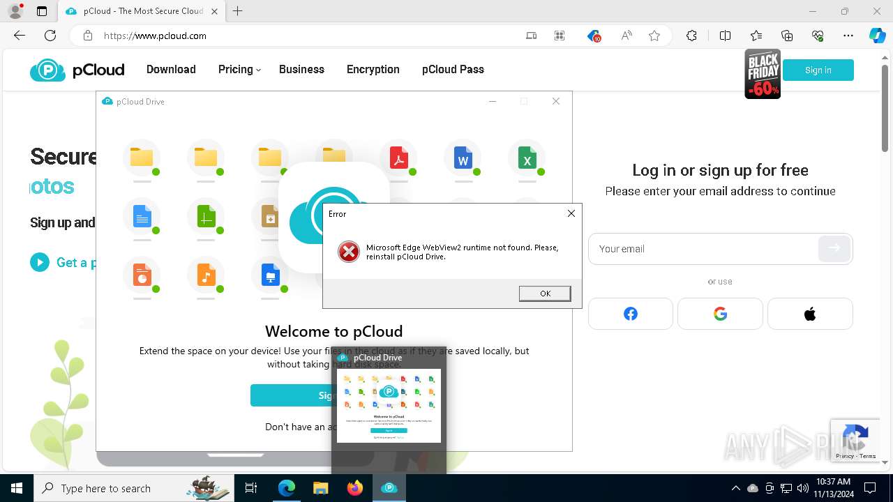Open File Explorer from the taskbar
893x502 pixels.
[320, 488]
